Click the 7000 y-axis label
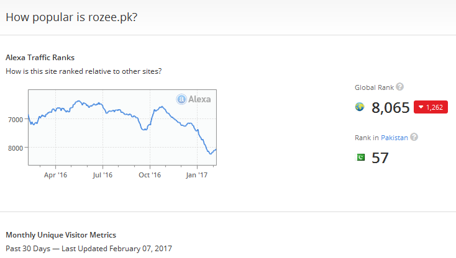Screen dimensions: 456x258 click(x=16, y=120)
